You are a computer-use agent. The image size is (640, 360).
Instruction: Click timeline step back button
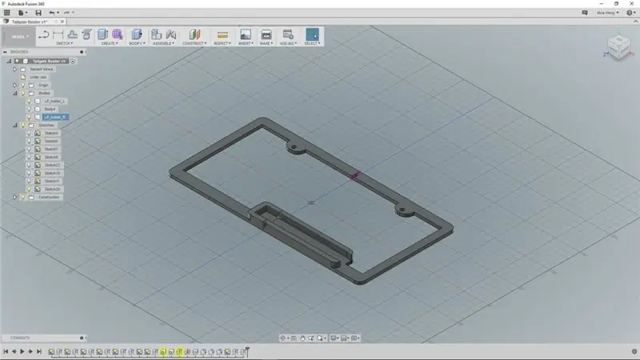click(14, 351)
